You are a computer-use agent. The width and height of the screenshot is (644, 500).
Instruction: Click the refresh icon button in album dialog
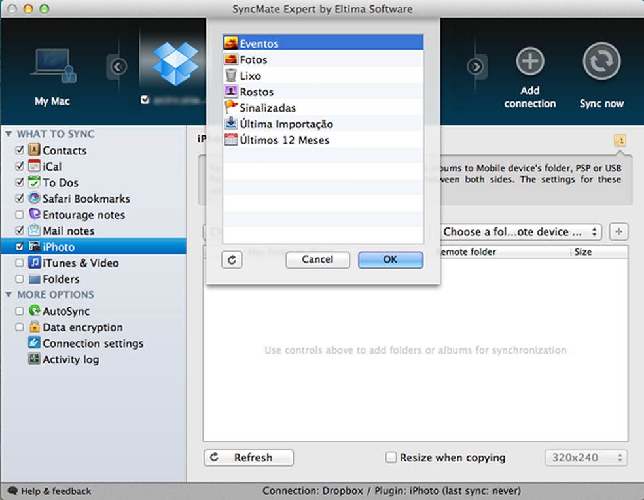(x=232, y=259)
